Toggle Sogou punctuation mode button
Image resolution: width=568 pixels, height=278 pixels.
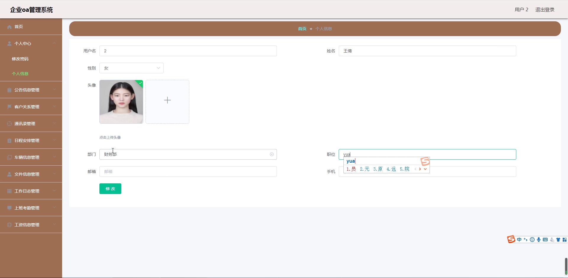pos(526,240)
